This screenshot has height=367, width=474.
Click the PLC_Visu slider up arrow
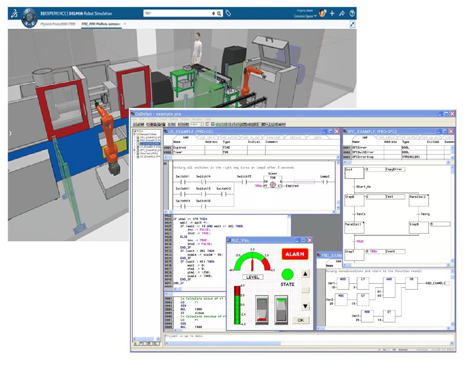click(x=305, y=274)
